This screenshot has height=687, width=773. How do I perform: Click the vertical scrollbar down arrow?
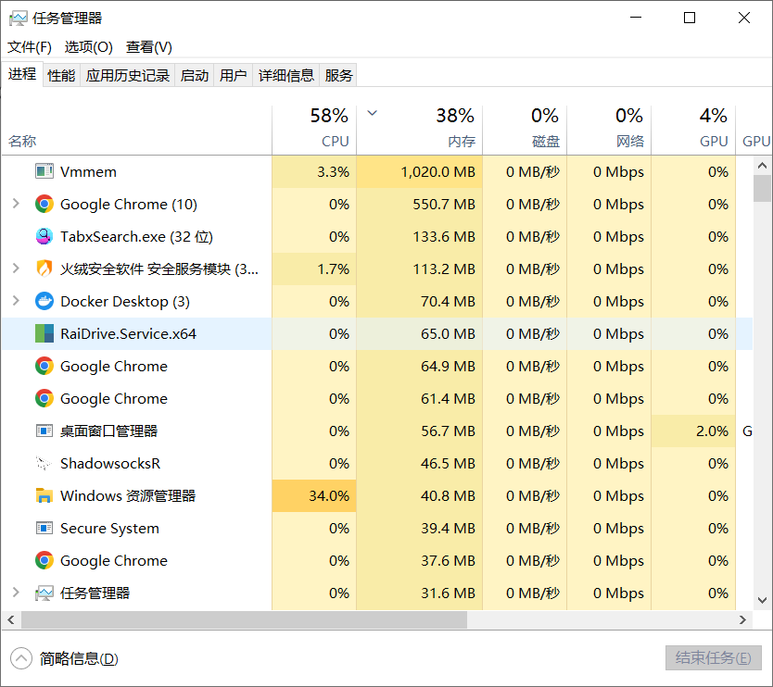point(762,600)
